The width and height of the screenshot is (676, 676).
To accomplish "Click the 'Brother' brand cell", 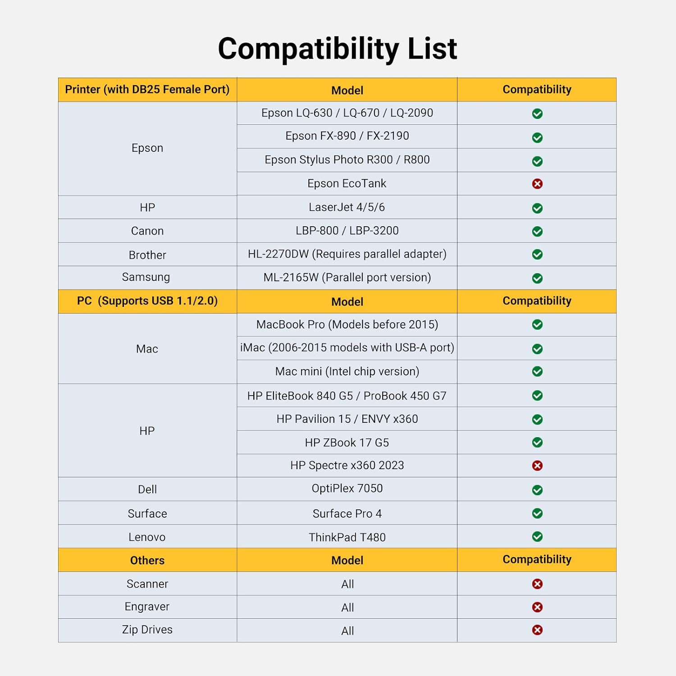I will (147, 255).
